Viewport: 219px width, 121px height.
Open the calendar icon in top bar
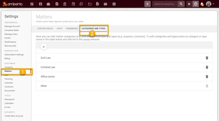[73, 4]
